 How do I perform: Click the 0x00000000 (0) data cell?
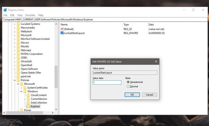[157, 33]
